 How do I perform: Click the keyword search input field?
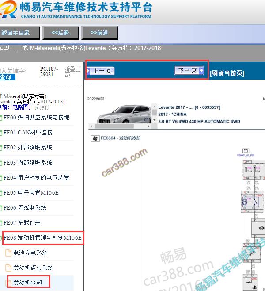[13, 70]
